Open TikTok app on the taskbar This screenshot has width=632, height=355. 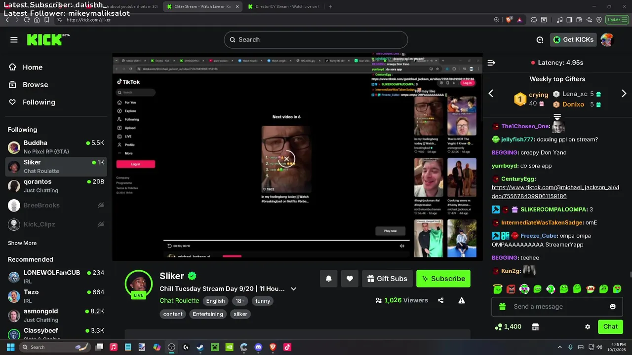287,347
